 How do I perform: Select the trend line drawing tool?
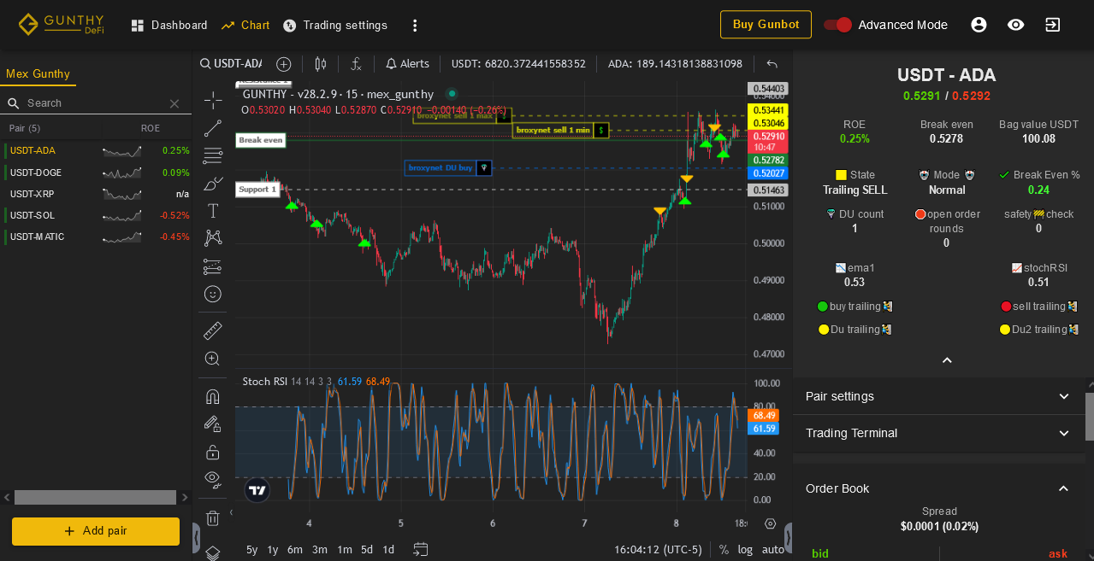coord(213,128)
